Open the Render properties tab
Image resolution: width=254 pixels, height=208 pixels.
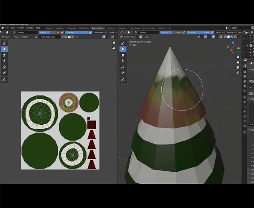[245, 72]
